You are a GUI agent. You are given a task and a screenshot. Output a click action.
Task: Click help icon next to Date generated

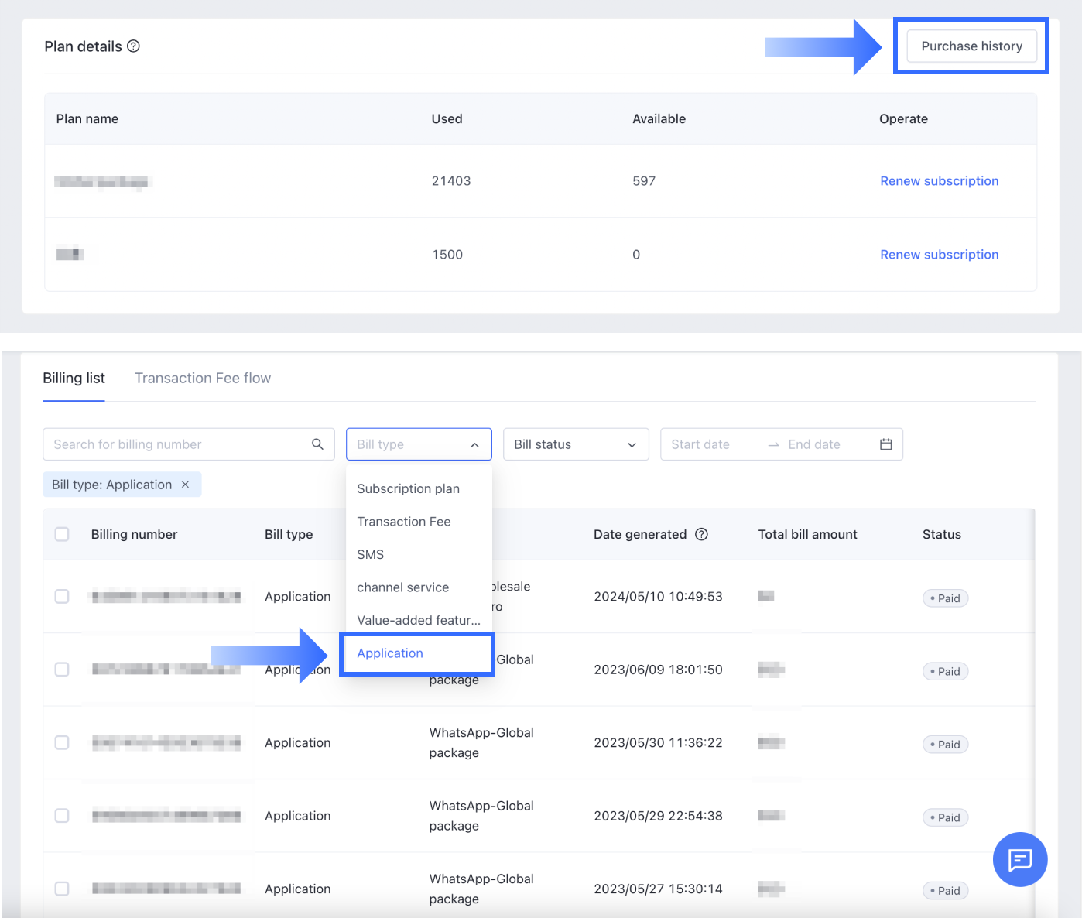pos(701,534)
